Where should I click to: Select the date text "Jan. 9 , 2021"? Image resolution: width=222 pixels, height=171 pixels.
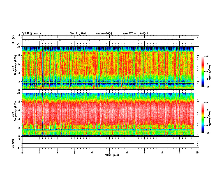coord(78,34)
